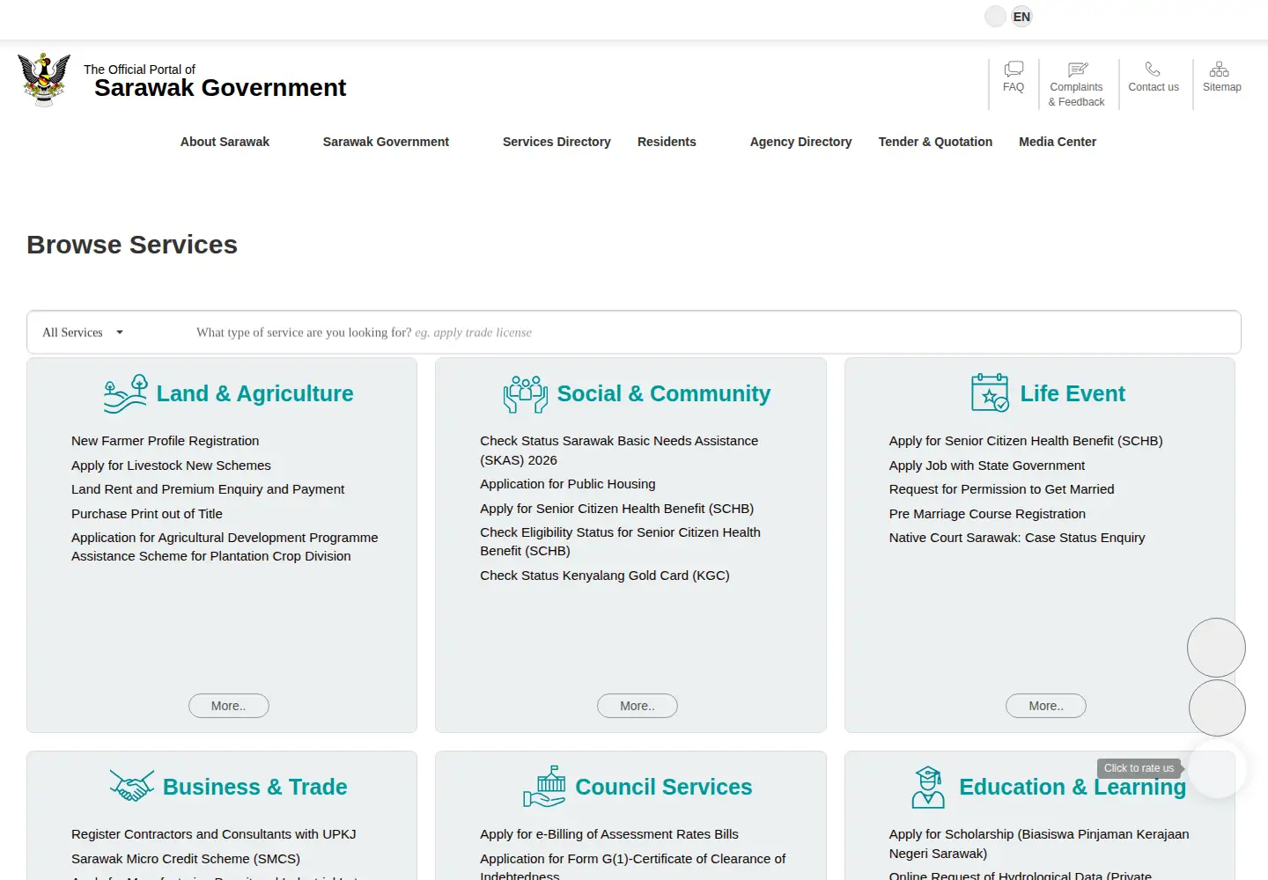Click More under Social & Community
1268x880 pixels.
tap(638, 706)
